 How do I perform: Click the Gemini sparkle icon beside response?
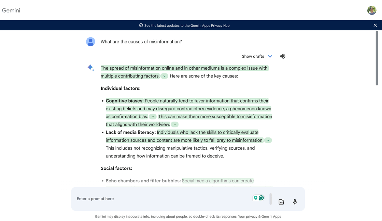tap(90, 68)
